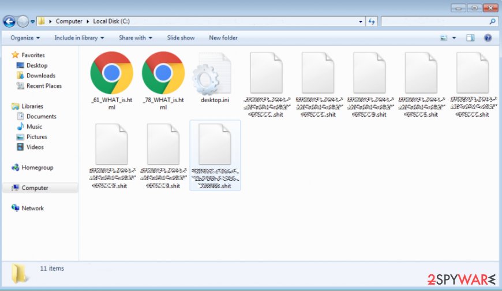The image size is (502, 291).
Task: Go back with the Back arrow button
Action: [x=9, y=21]
